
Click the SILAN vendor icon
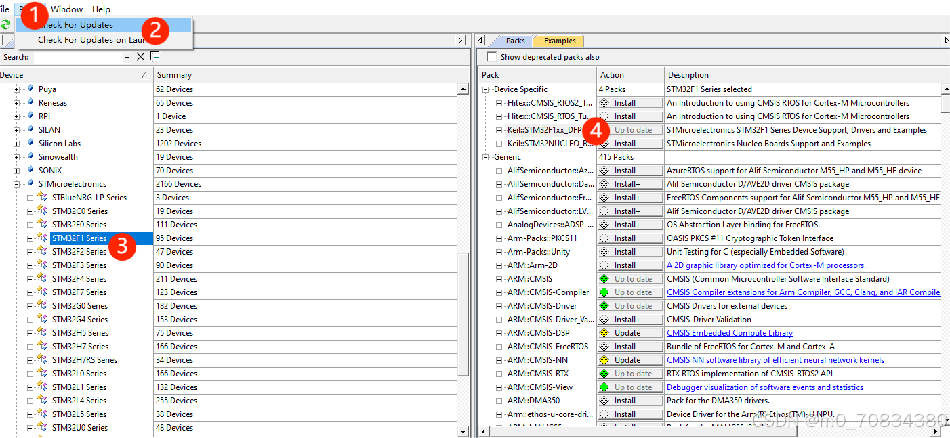[30, 130]
